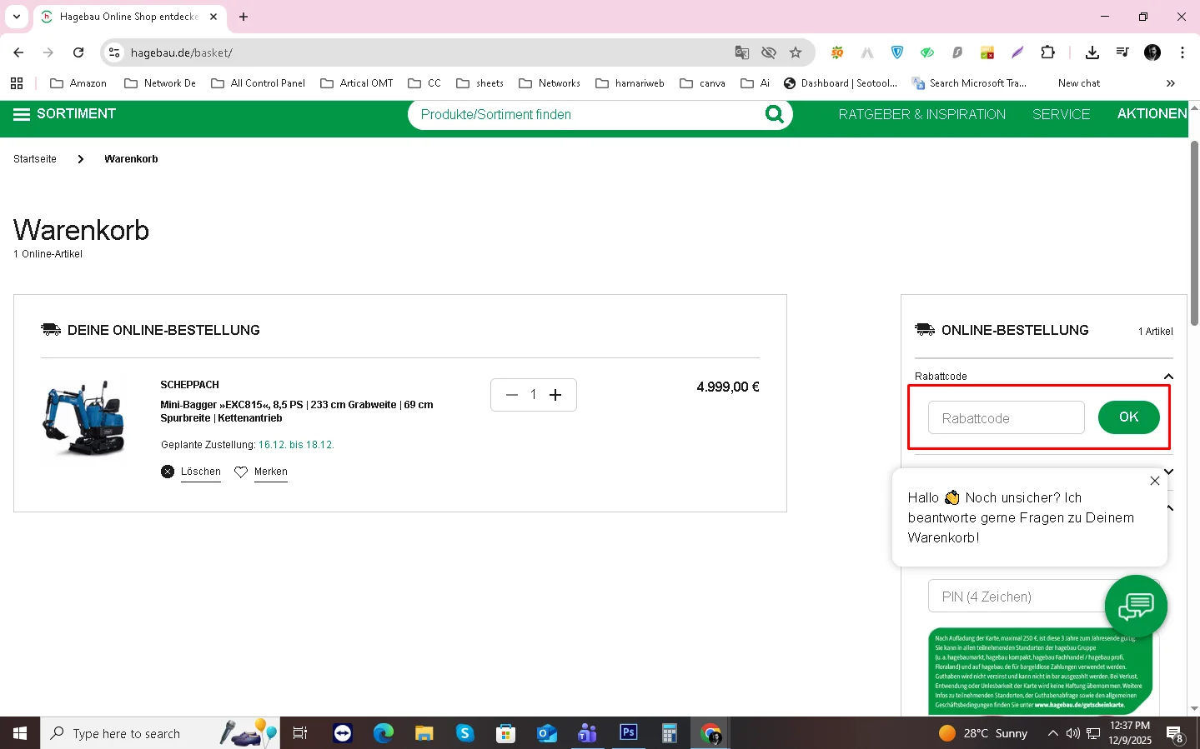The image size is (1200, 749).
Task: Open Task View on the taskbar
Action: (300, 733)
